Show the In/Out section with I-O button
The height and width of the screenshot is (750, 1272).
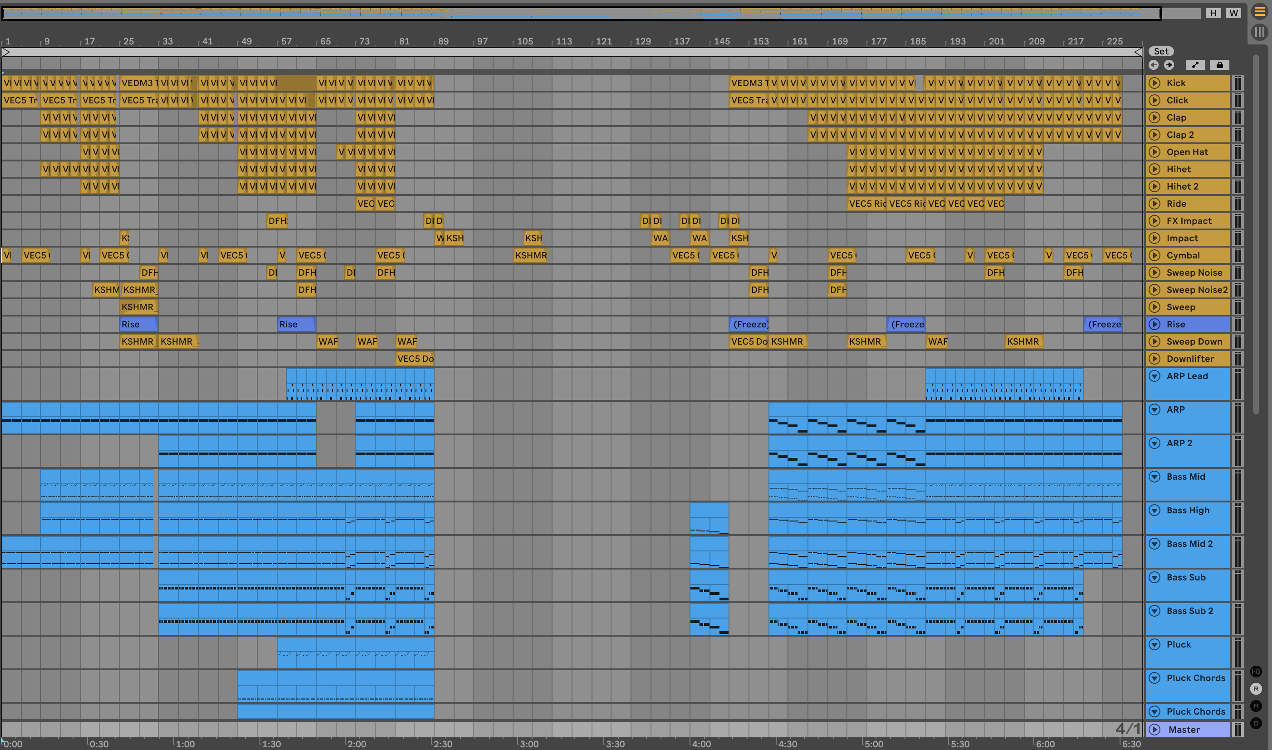(1256, 672)
